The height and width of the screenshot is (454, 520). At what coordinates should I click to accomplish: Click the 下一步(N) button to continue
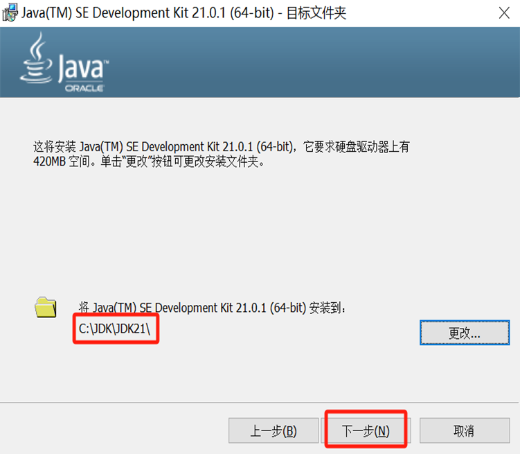(366, 430)
